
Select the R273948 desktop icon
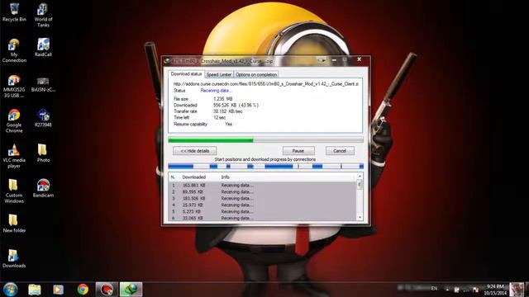[43, 118]
